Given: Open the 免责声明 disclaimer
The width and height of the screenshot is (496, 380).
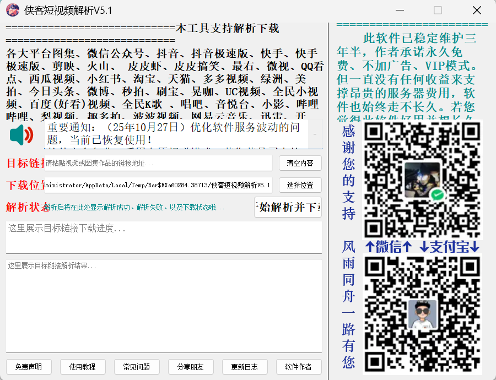Looking at the screenshot, I should point(29,367).
